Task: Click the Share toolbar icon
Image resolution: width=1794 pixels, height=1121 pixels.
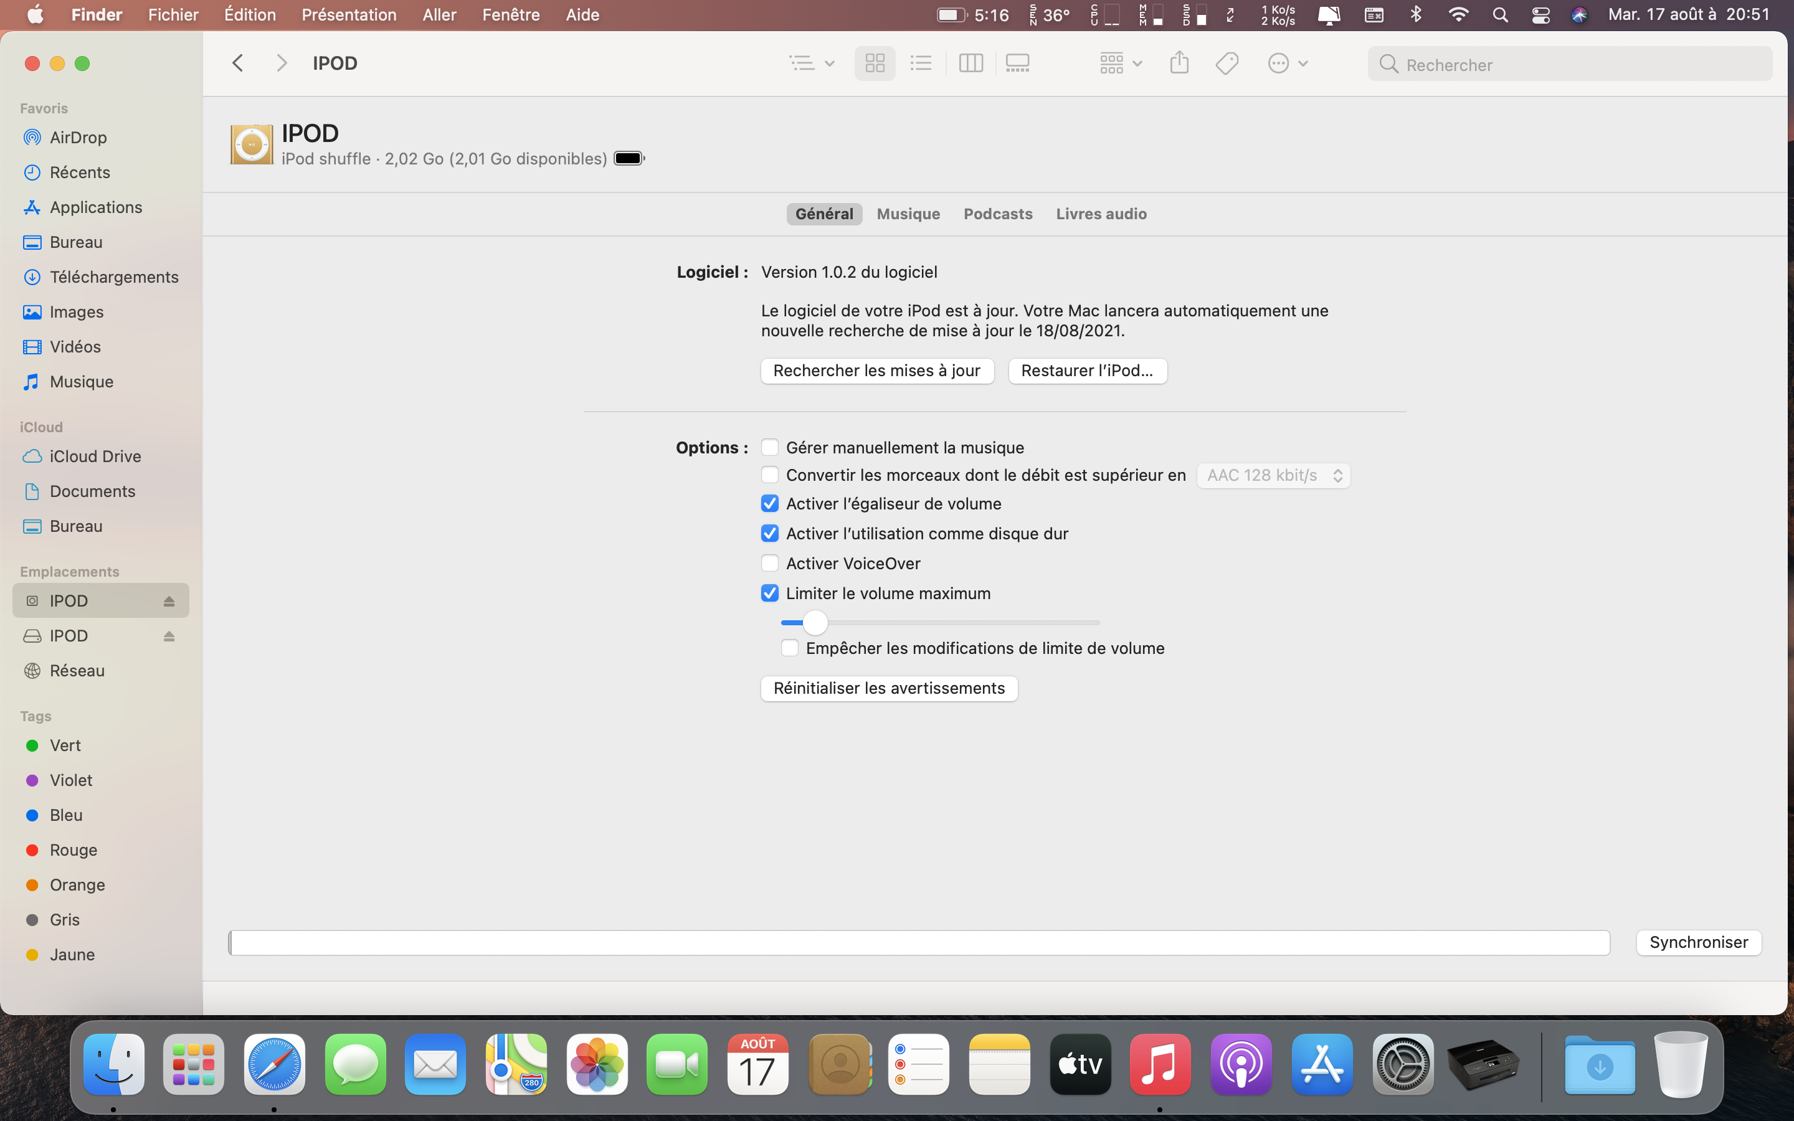Action: coord(1179,64)
